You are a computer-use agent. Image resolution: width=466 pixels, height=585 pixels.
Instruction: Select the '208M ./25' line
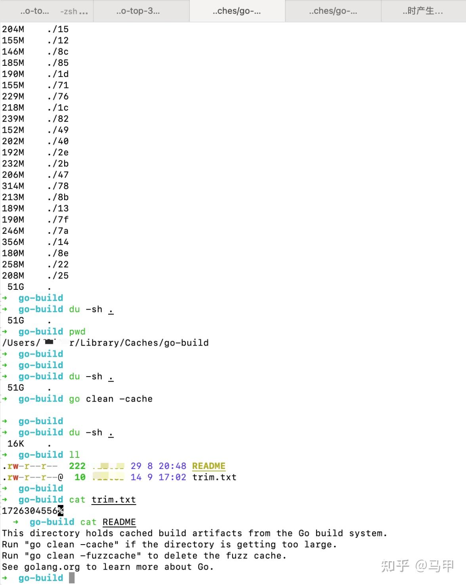point(35,275)
